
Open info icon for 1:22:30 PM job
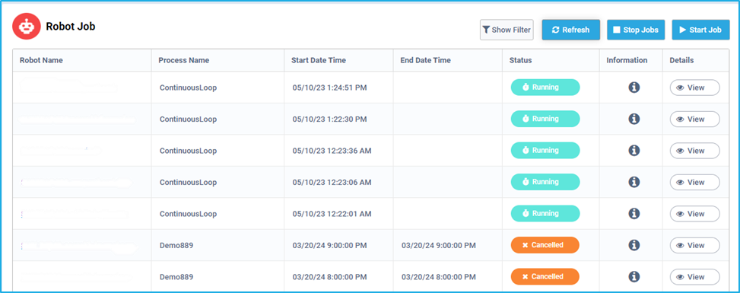tap(634, 119)
